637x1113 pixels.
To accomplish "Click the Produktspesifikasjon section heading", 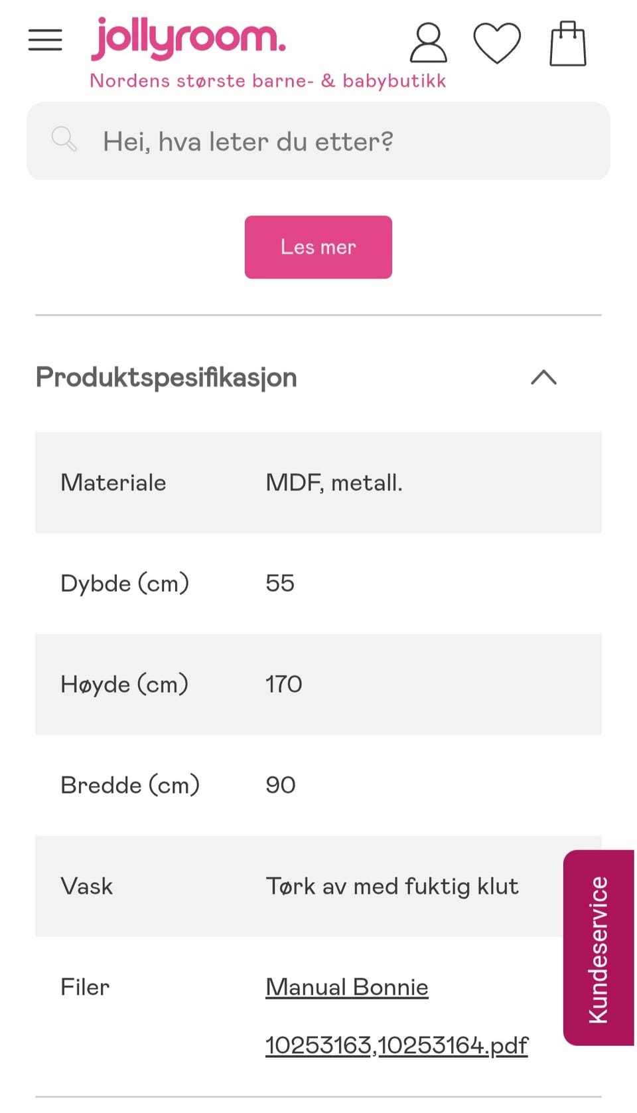I will tap(167, 377).
